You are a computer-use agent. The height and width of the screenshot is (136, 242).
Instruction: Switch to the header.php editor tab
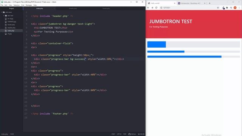pos(73,8)
